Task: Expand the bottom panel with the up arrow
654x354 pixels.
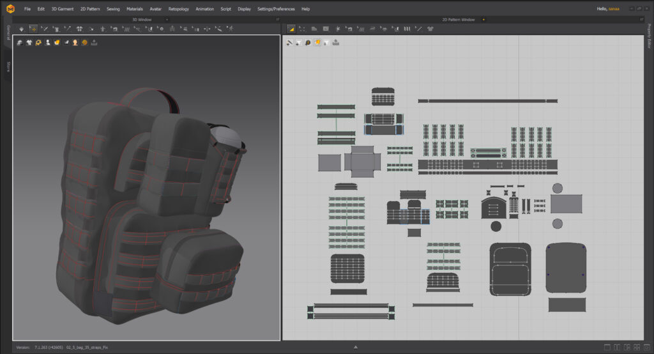Action: pyautogui.click(x=356, y=347)
